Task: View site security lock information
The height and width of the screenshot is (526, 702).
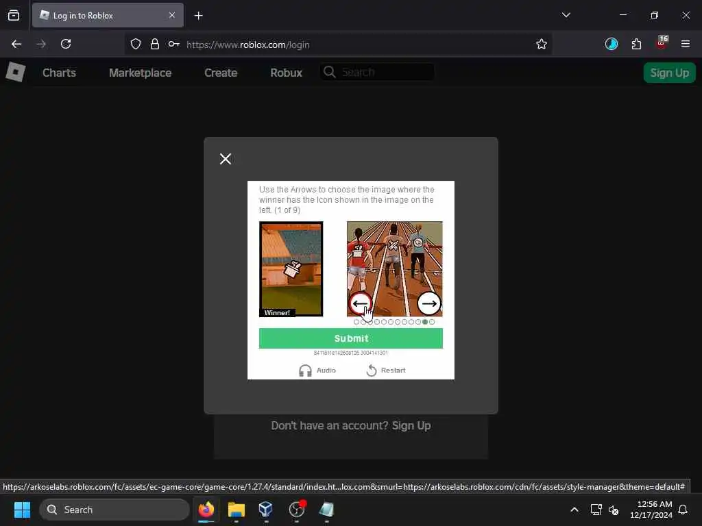Action: tap(155, 44)
